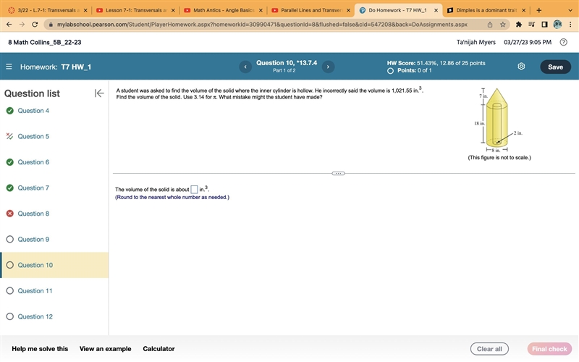Image resolution: width=579 pixels, height=362 pixels.
Task: Click the green check icon for Question 4
Action: coord(10,111)
